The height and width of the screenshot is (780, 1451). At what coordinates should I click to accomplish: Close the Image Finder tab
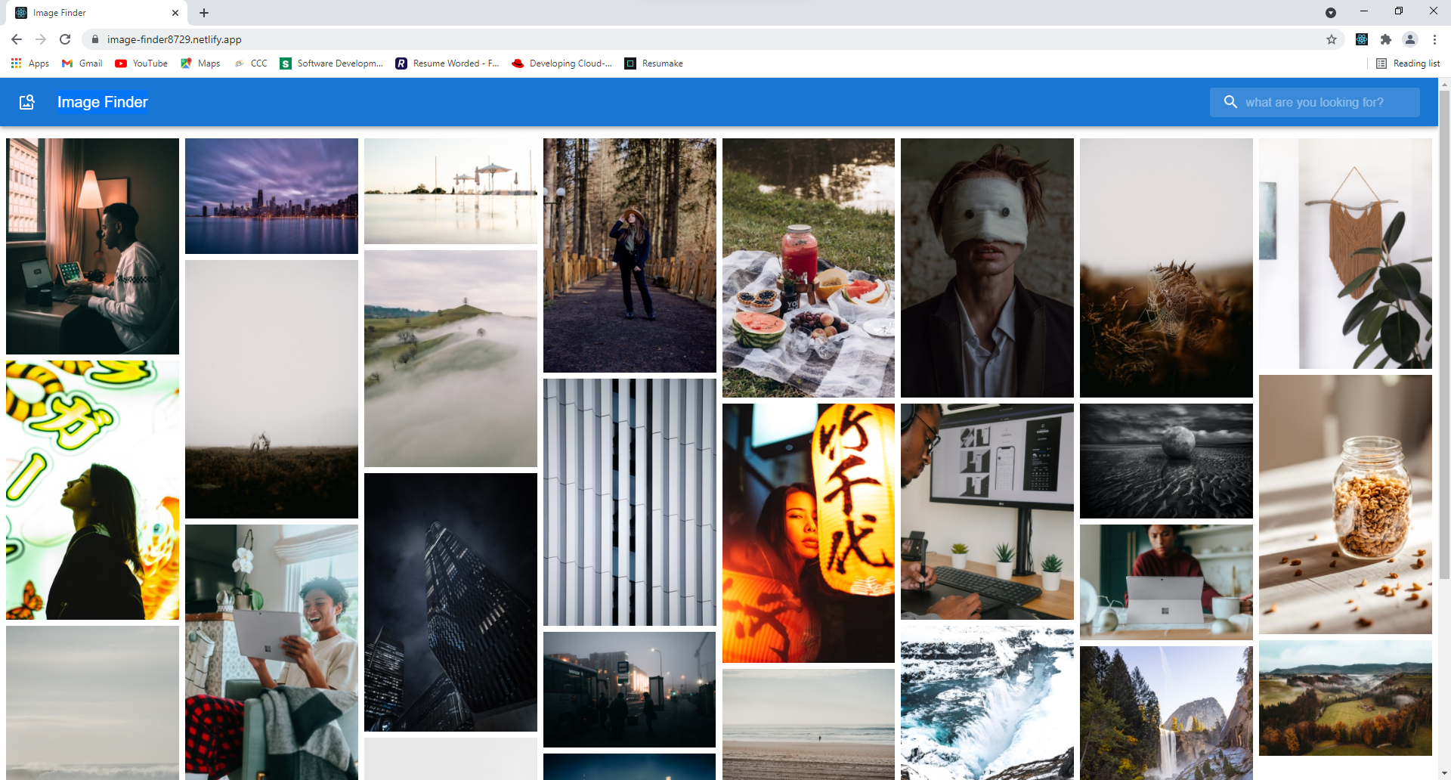click(175, 13)
